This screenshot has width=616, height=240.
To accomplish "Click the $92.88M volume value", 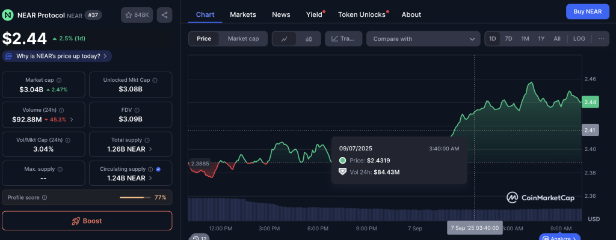I will coord(26,120).
